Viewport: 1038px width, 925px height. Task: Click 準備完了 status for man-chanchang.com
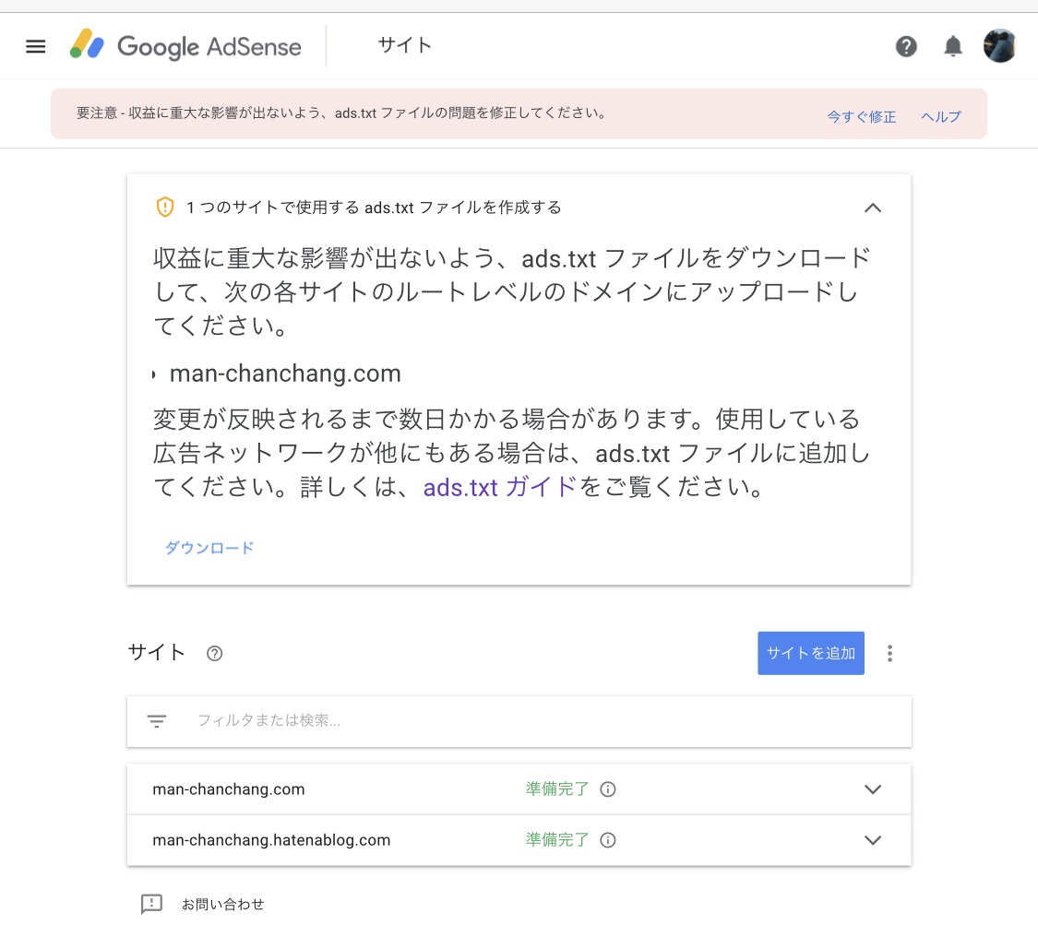coord(556,789)
